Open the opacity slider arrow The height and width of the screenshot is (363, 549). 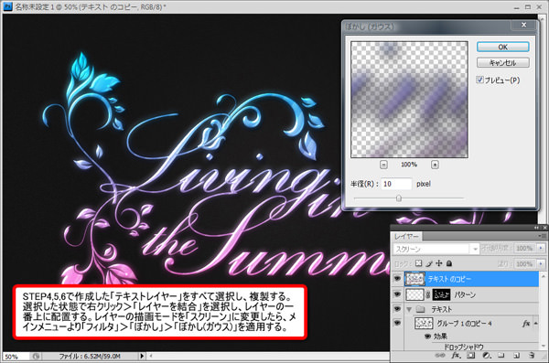(541, 248)
